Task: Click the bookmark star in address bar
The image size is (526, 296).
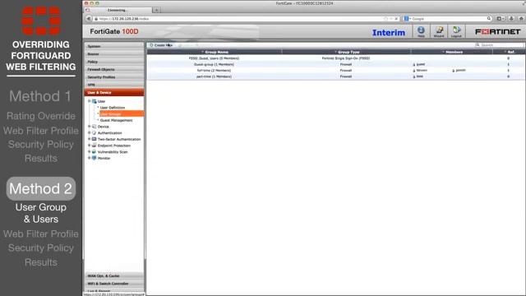Action: pos(385,19)
